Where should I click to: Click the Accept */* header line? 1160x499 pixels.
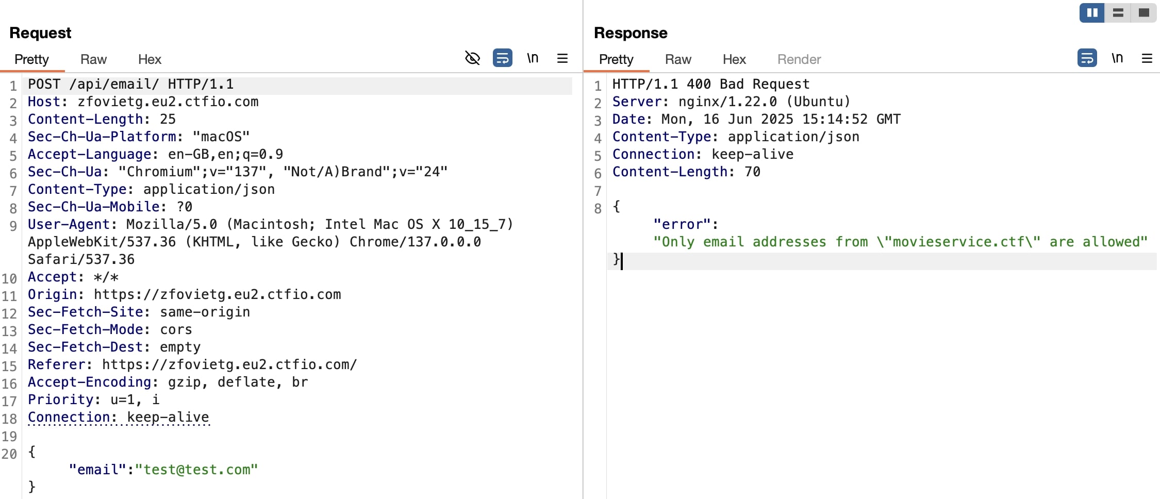coord(73,277)
